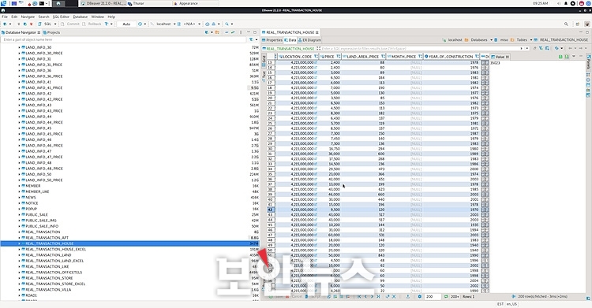Click the localhost breadcrumb link

453,40
